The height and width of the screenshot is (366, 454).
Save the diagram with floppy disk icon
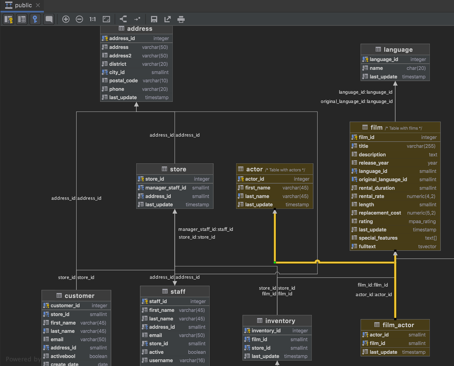coord(154,19)
